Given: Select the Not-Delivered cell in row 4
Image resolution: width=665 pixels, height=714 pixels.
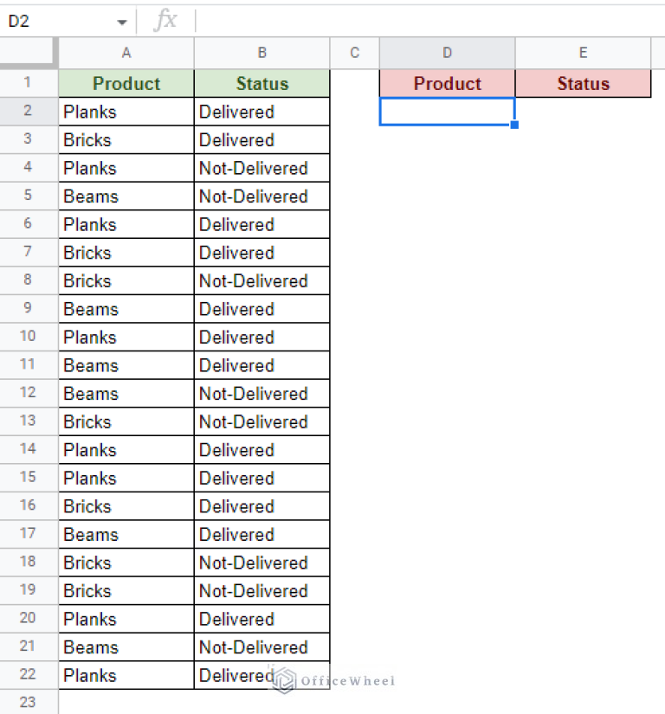Looking at the screenshot, I should 261,168.
